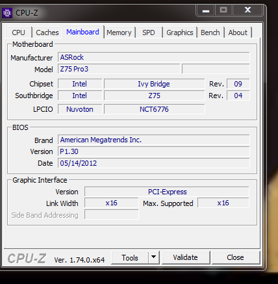This screenshot has height=284, width=278.
Task: Open the Graphics tab
Action: click(180, 32)
